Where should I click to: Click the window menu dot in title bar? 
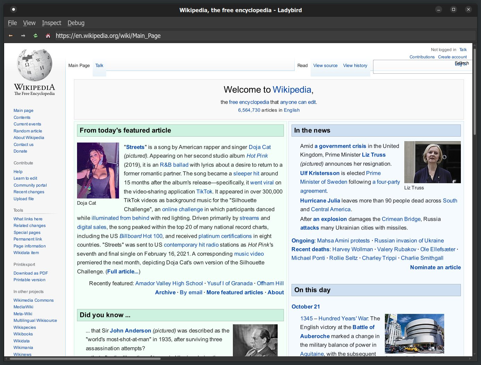click(x=13, y=9)
